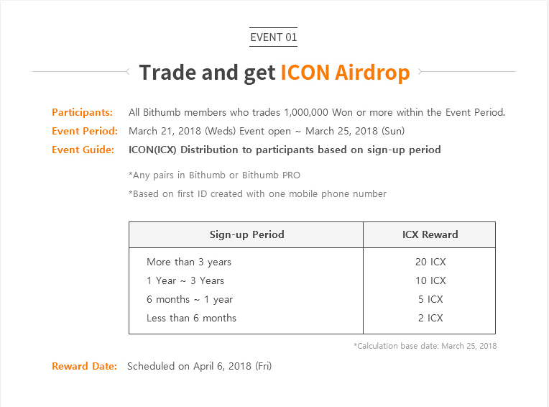Image resolution: width=549 pixels, height=407 pixels.
Task: Click the Sign-up Period column header
Action: click(x=246, y=234)
